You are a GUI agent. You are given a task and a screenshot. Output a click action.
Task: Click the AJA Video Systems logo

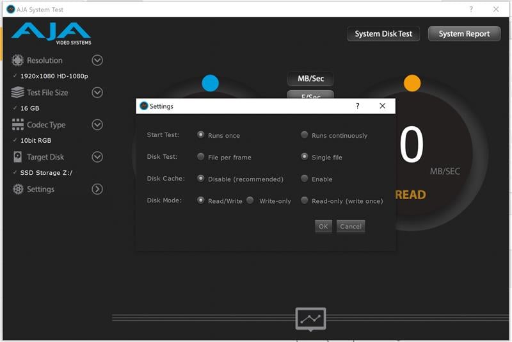[x=51, y=34]
